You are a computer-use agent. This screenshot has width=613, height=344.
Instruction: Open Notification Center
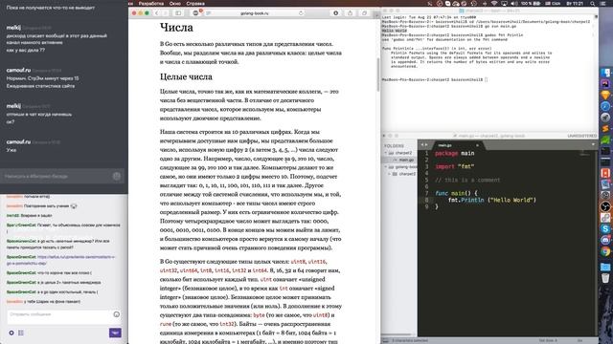tap(603, 3)
